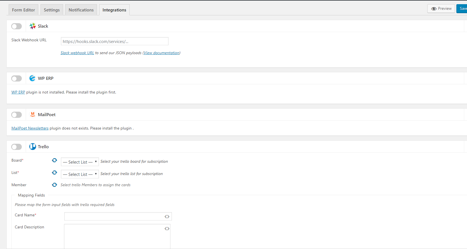This screenshot has width=467, height=249.
Task: Open the Slack webhook URL link
Action: [77, 53]
